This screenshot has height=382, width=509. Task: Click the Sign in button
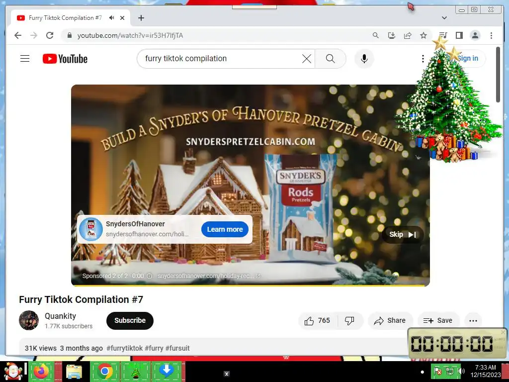[x=467, y=59]
